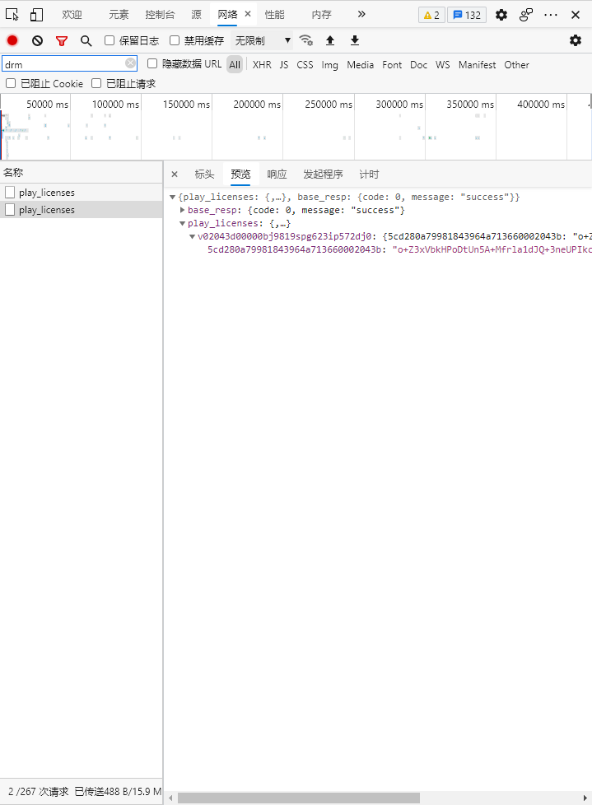Click the inspect element picker icon

(12, 15)
